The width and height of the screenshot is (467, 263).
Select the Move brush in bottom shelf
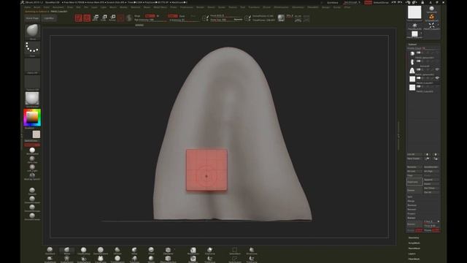[x=66, y=251]
